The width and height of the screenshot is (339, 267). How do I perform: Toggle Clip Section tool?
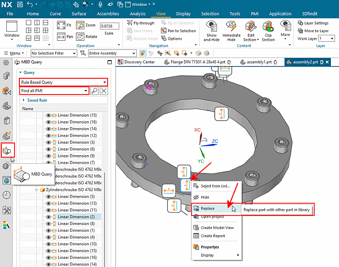point(268,31)
